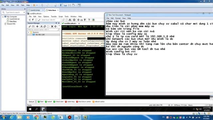Click Session Manager connect link icon
Viewport: 213px width, 120px height.
pyautogui.click(x=30, y=26)
